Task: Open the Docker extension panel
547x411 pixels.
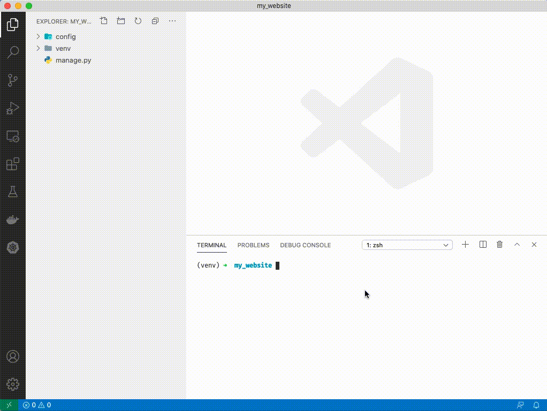Action: [x=13, y=219]
